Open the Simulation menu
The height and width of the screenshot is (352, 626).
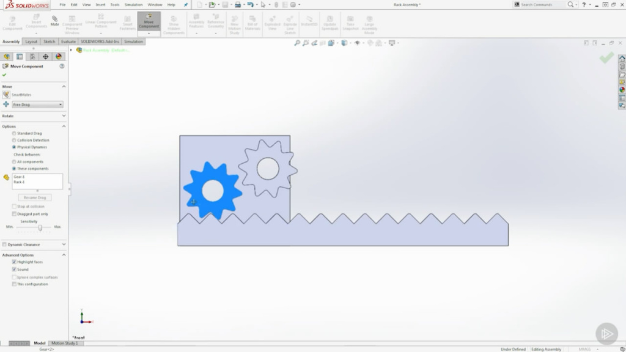[x=134, y=4]
